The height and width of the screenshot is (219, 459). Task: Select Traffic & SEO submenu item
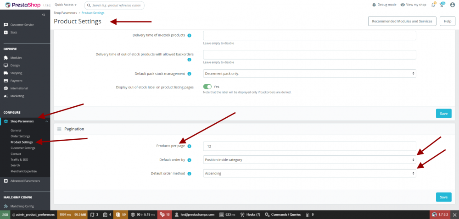(19, 159)
